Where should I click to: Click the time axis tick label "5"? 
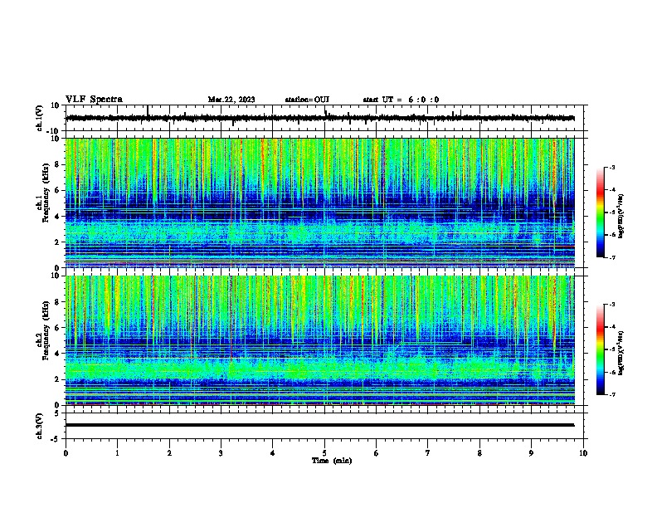point(324,453)
